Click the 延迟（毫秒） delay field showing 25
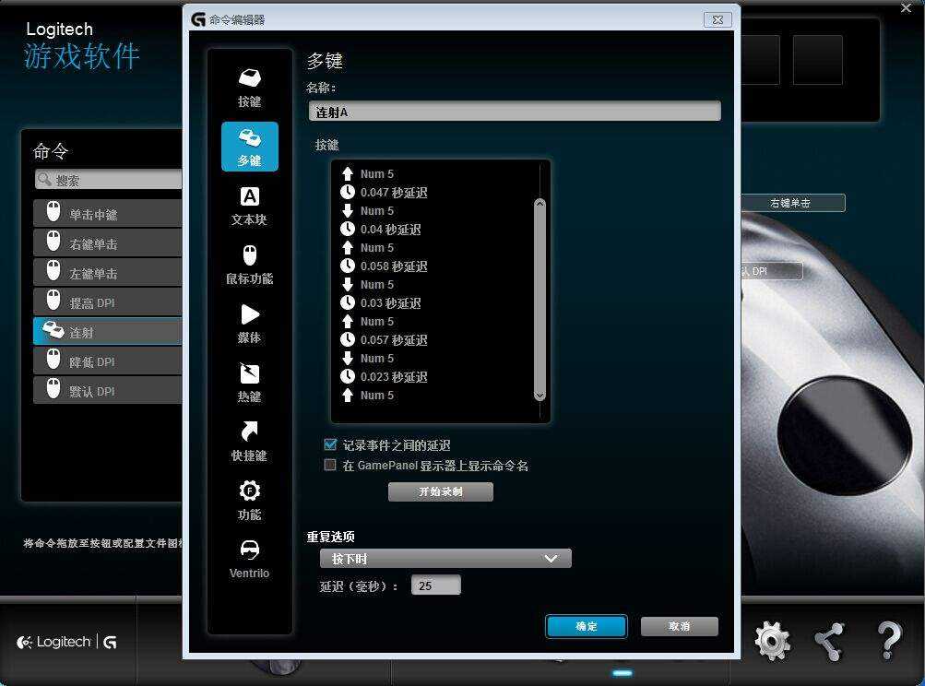Image resolution: width=925 pixels, height=686 pixels. (x=436, y=585)
